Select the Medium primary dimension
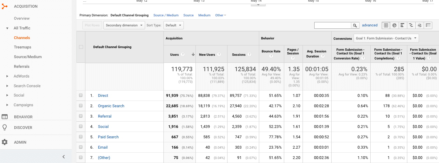This screenshot has height=163, width=439. click(x=204, y=15)
